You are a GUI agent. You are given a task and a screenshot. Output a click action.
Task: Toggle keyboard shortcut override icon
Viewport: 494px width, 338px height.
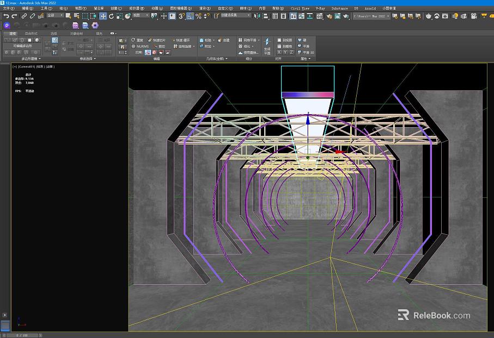tap(172, 16)
